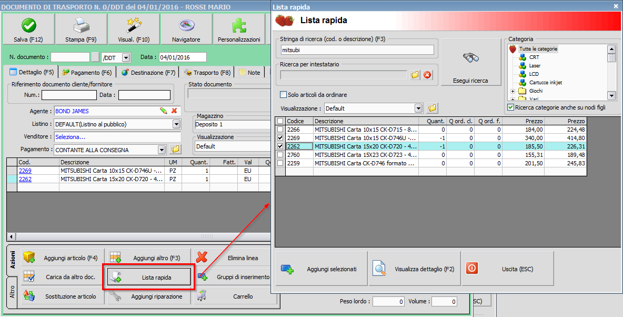
Task: Click green pencil icon beside BOND JAMES
Action: (163, 111)
